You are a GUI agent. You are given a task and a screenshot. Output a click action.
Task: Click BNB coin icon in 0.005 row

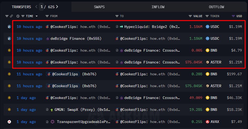(208, 50)
